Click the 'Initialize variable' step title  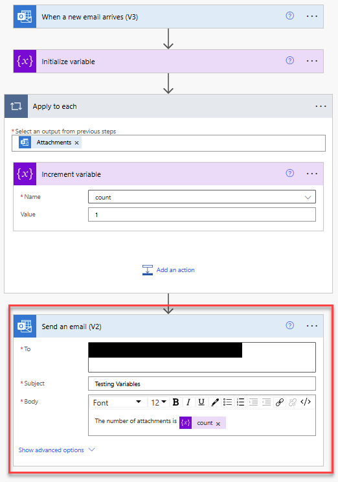68,62
